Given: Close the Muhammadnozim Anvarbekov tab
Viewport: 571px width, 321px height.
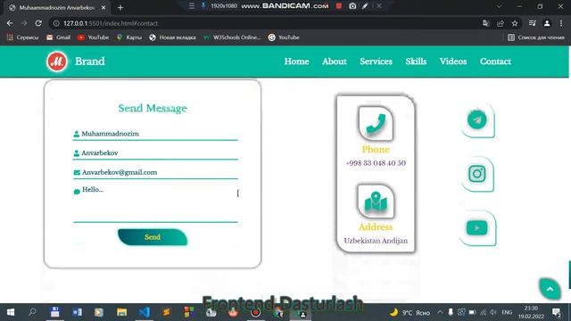Looking at the screenshot, I should tap(103, 7).
